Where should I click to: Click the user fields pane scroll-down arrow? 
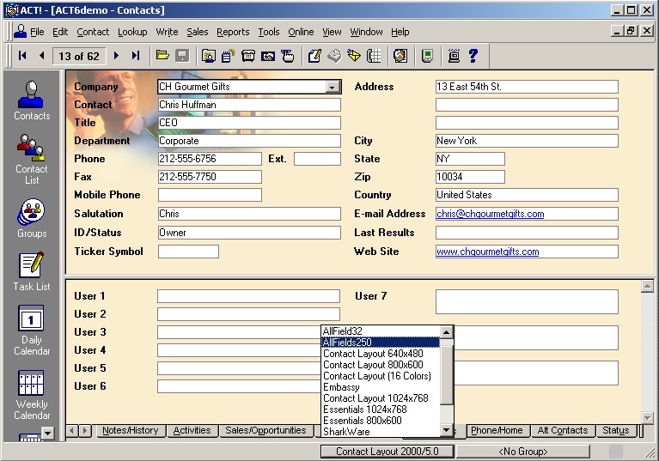[647, 417]
